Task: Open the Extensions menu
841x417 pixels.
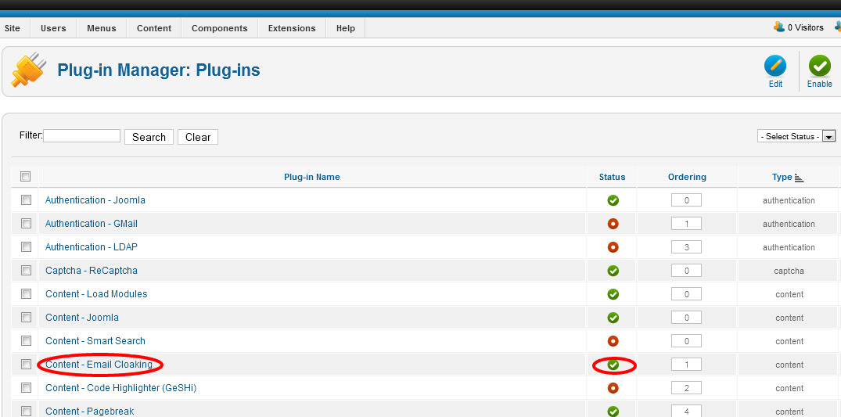Action: pos(292,28)
